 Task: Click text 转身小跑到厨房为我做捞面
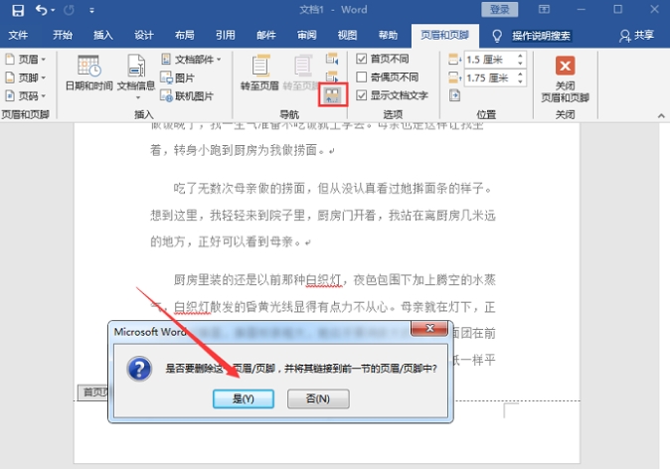[x=246, y=150]
